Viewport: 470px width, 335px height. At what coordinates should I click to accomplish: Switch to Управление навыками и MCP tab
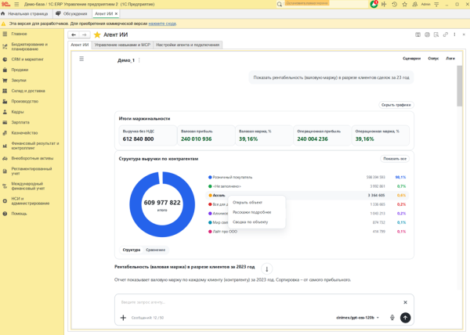(122, 45)
